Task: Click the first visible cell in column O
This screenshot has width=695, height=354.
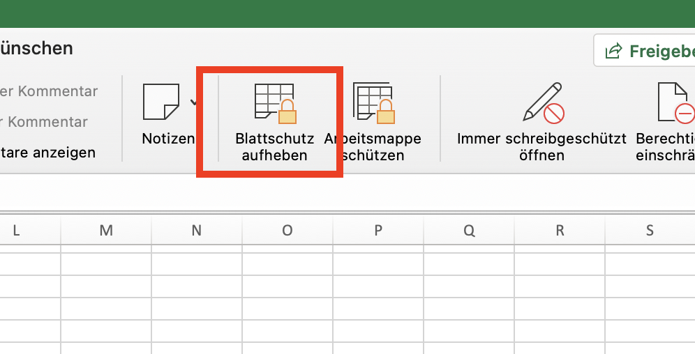Action: 287,264
